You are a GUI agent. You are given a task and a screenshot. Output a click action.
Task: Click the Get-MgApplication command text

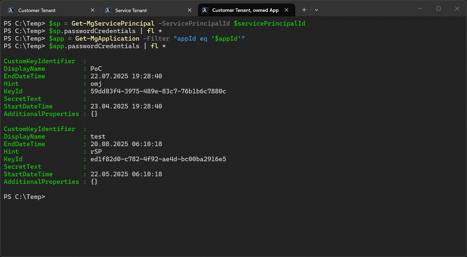[107, 38]
